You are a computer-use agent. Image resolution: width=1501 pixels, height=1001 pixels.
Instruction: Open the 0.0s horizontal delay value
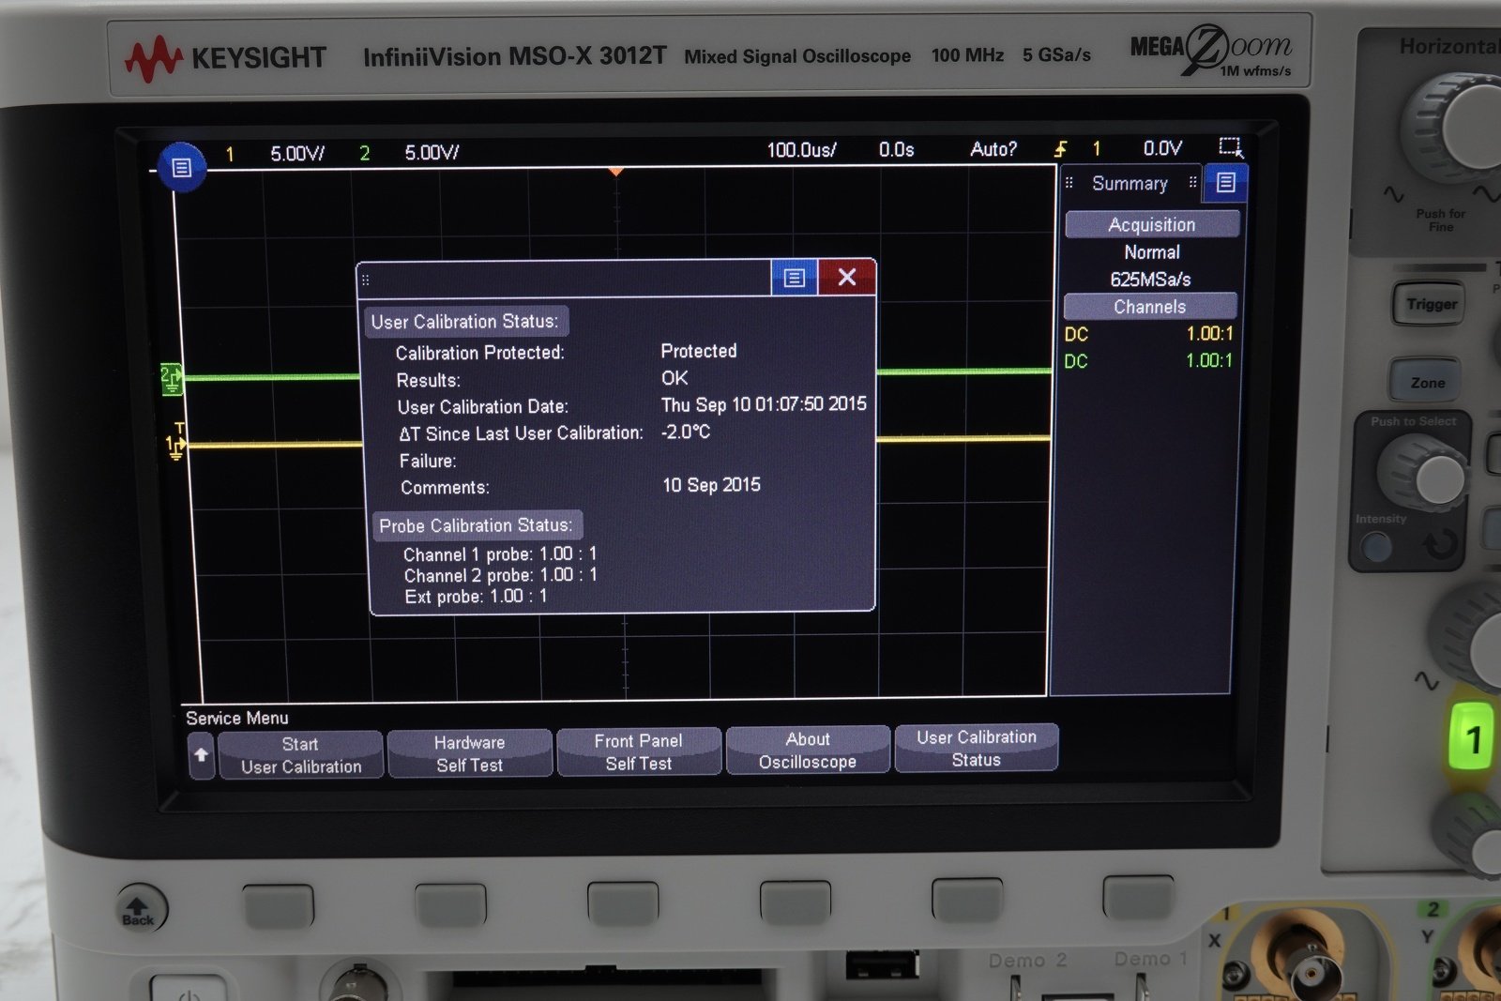(896, 149)
